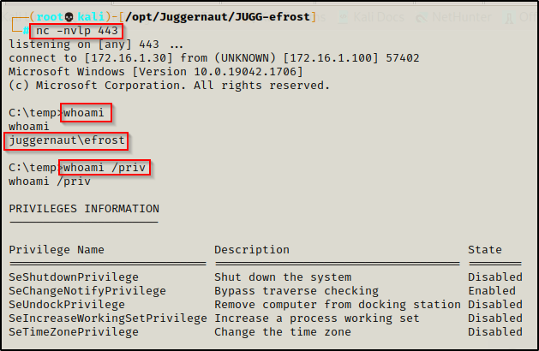Open the faint Kali Docs bookmark
539x351 pixels.
pyautogui.click(x=371, y=17)
